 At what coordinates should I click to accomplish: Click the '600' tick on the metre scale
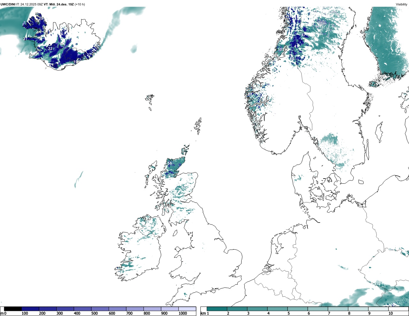point(112,313)
